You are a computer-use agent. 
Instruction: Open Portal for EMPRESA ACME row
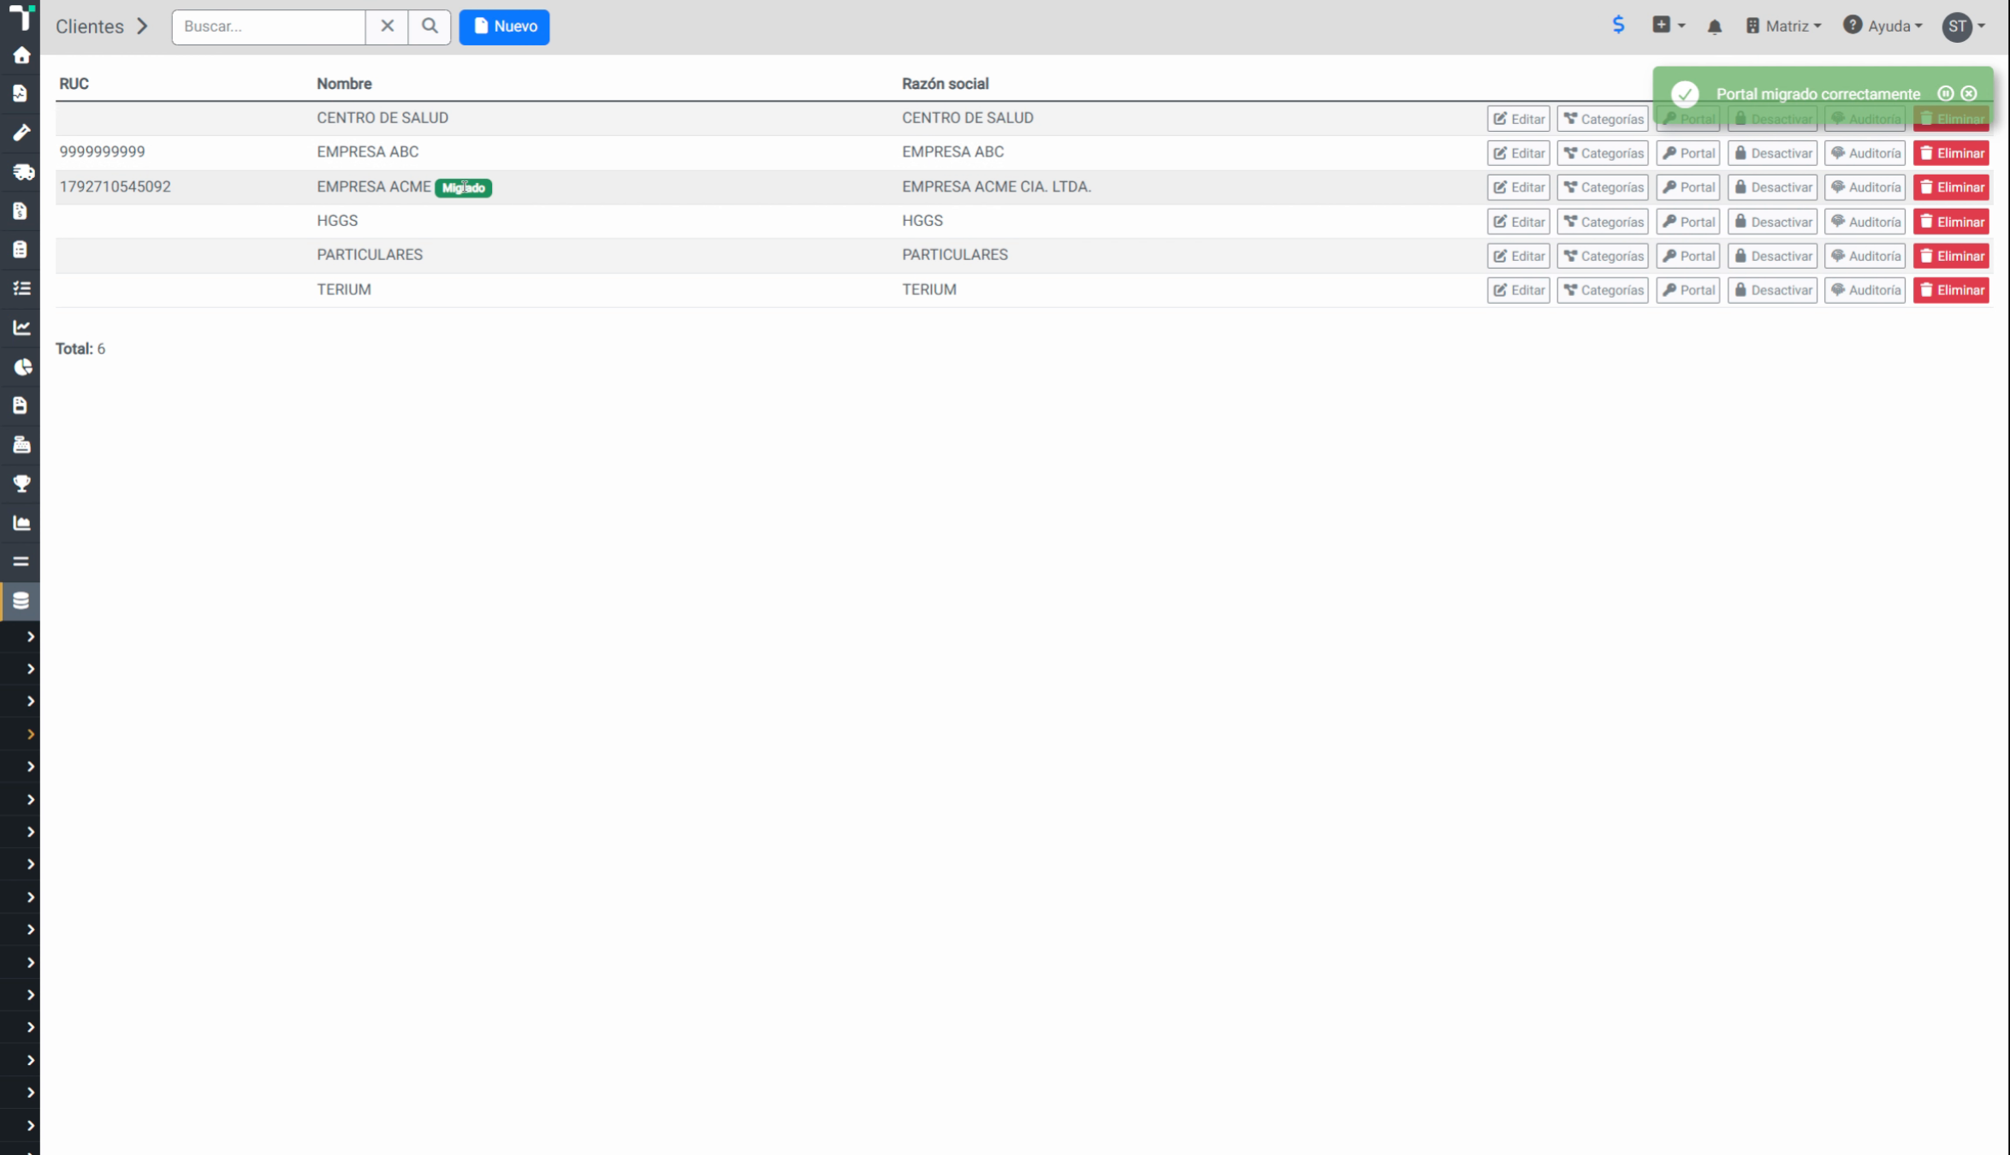coord(1687,187)
